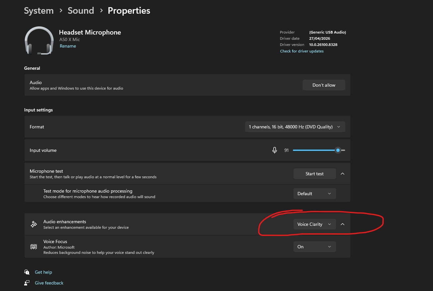Click Don't allow audio button

324,85
